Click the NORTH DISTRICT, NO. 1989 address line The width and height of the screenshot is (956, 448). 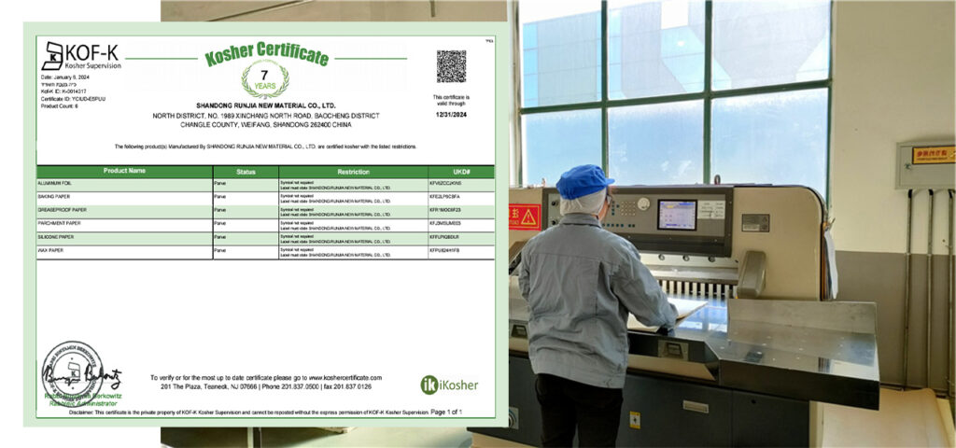click(x=266, y=115)
